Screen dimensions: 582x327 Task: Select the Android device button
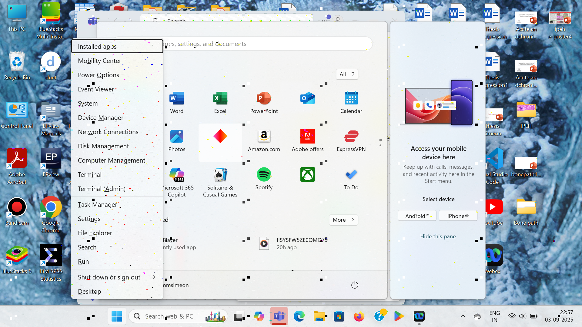(417, 216)
